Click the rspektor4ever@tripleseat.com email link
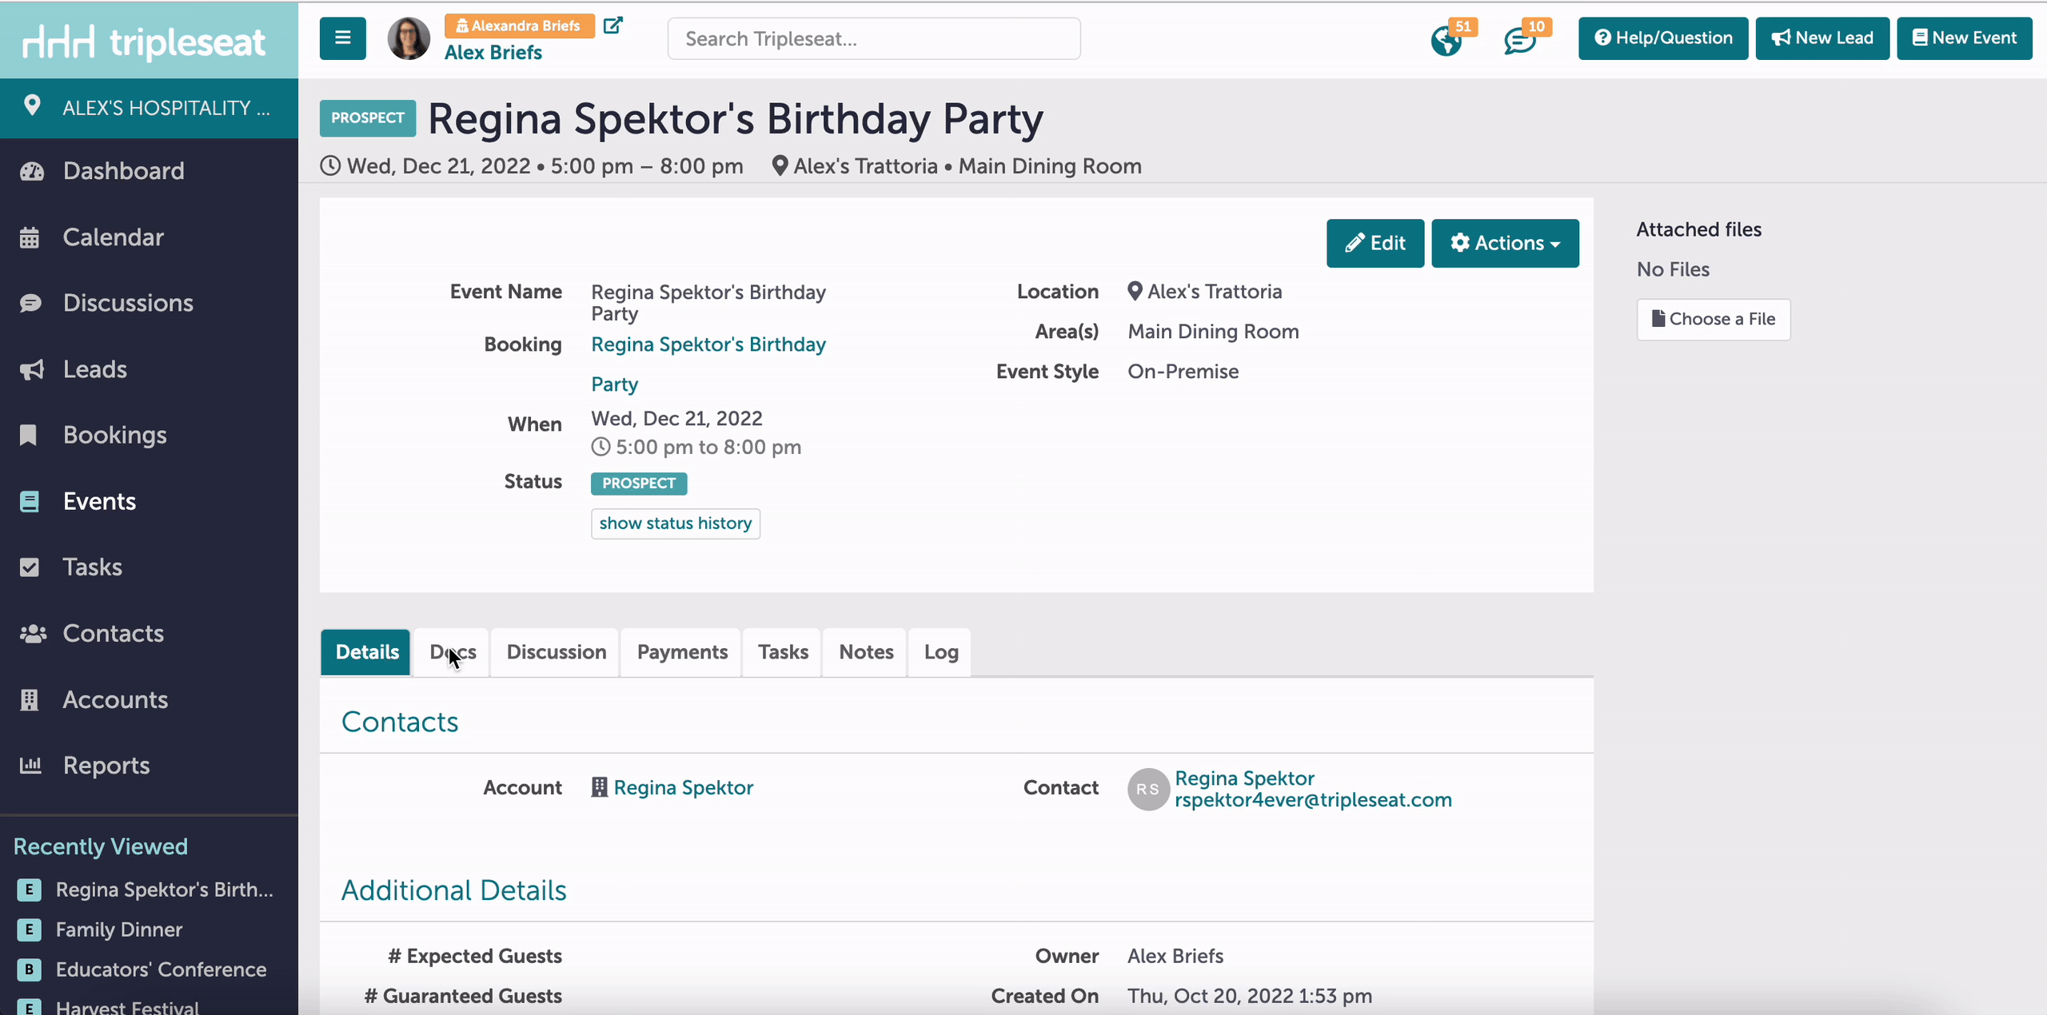The height and width of the screenshot is (1015, 2047). [x=1313, y=800]
